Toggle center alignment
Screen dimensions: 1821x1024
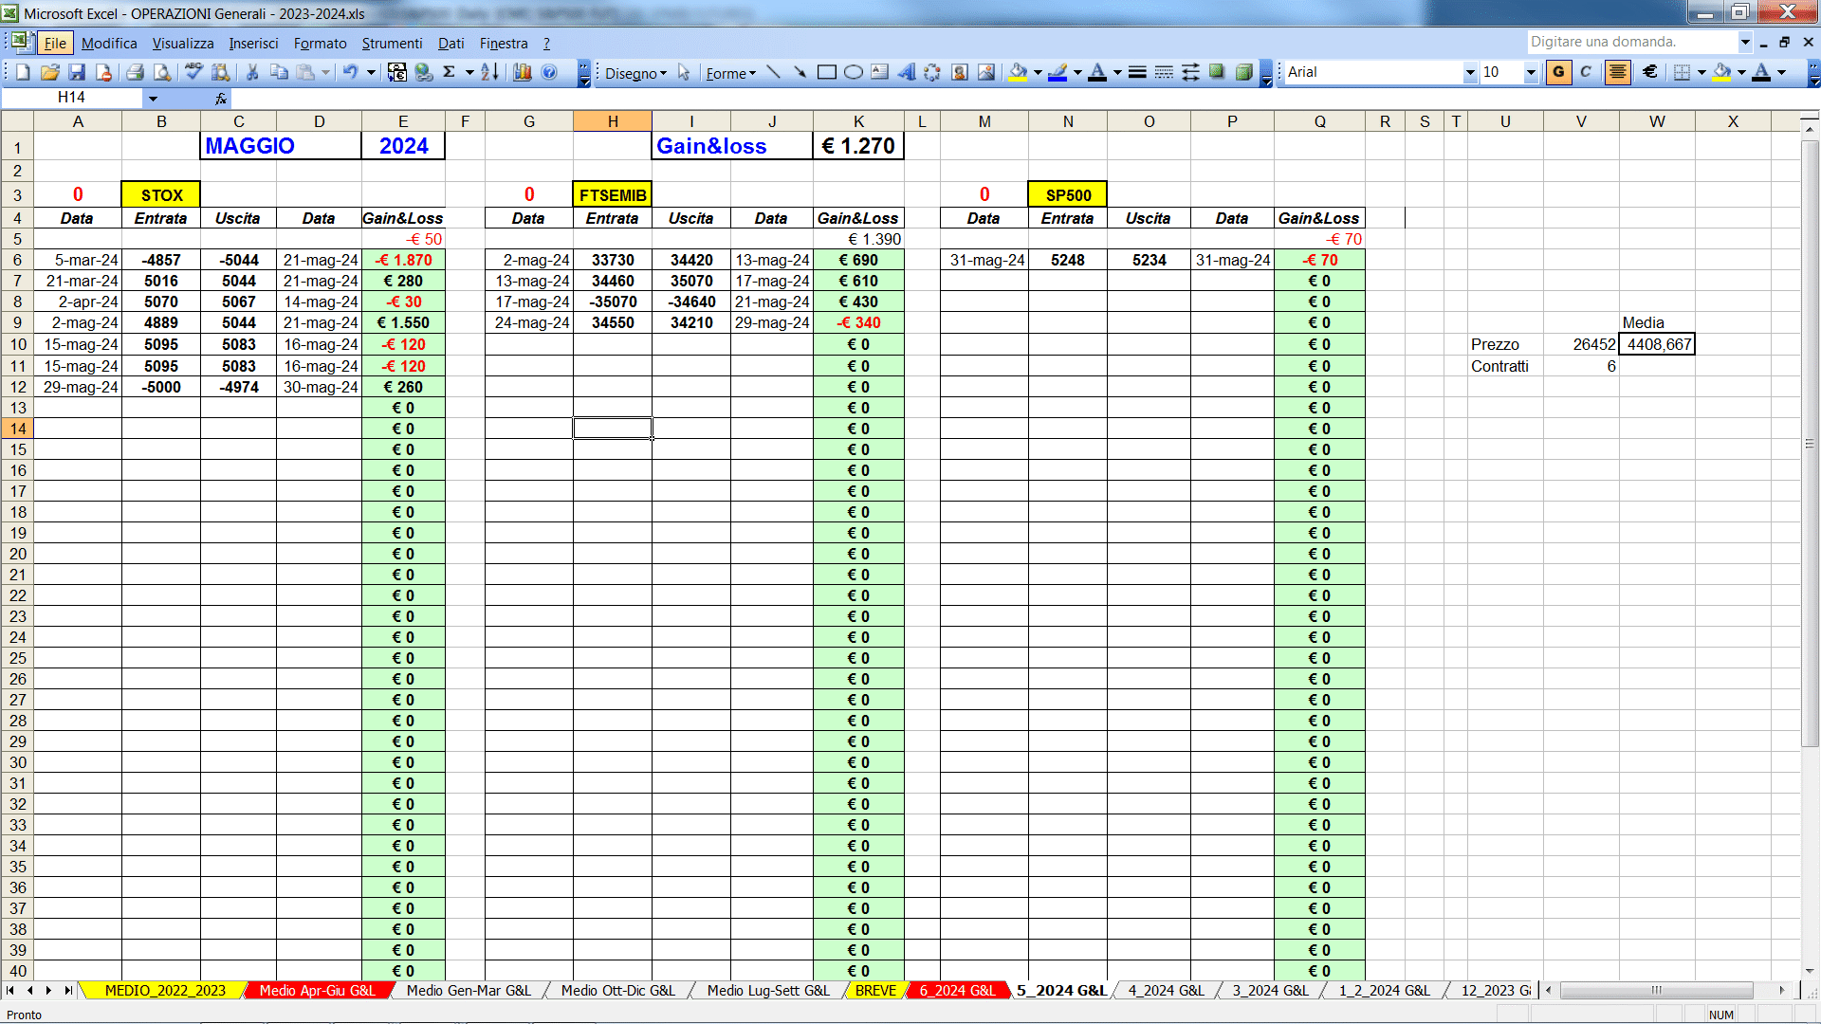[x=1618, y=72]
